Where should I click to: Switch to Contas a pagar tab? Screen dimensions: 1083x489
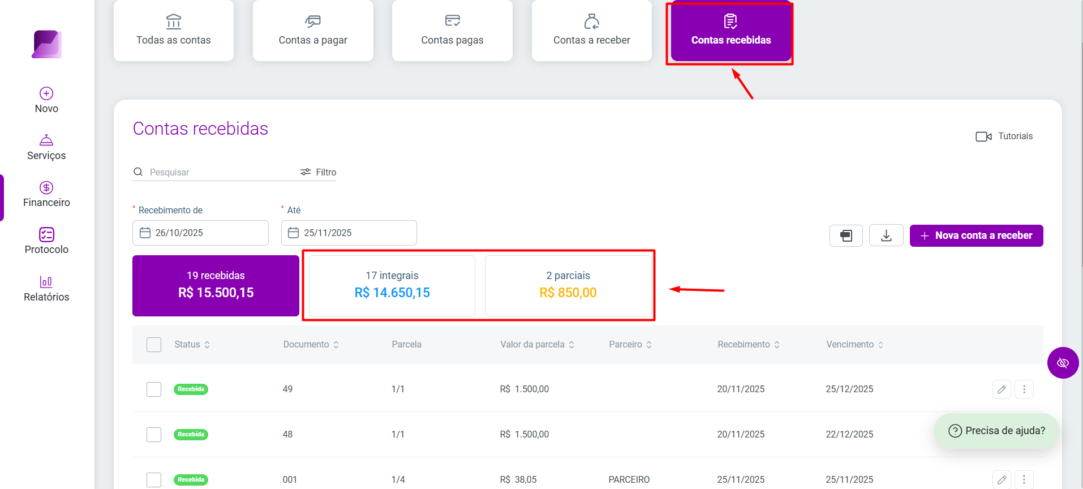(x=313, y=31)
